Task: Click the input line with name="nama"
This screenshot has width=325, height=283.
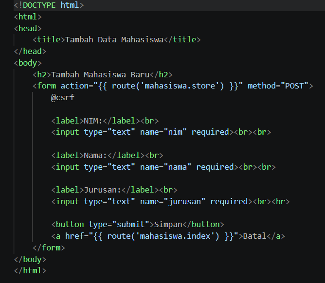Action: pyautogui.click(x=163, y=167)
